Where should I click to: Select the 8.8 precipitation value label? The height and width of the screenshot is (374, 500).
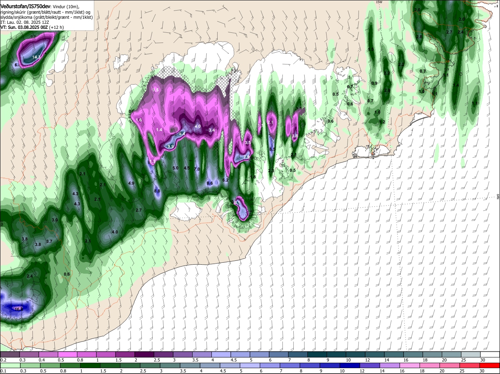157,191
